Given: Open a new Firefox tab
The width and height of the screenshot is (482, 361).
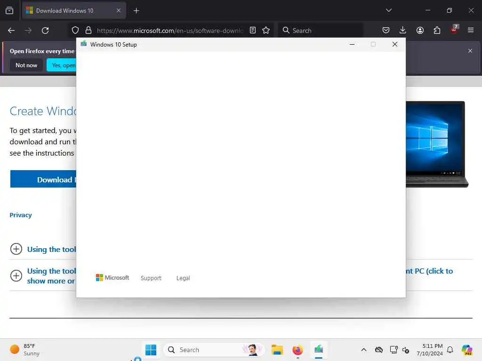Looking at the screenshot, I should (136, 11).
